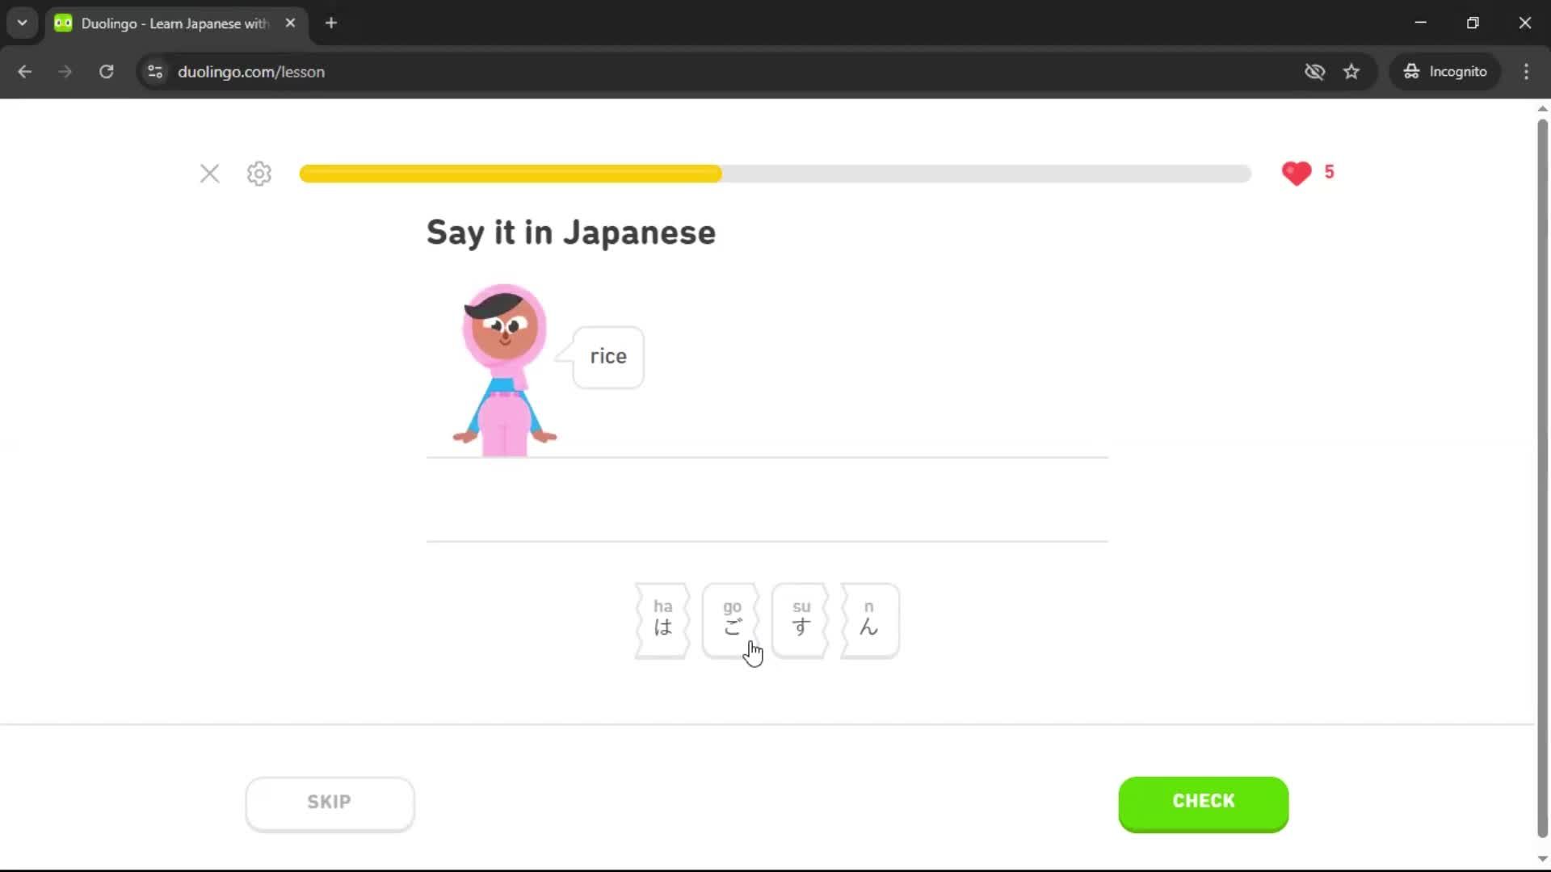Click the site information icon in address bar

click(x=154, y=71)
